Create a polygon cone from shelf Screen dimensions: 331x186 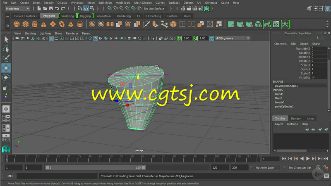[43, 24]
